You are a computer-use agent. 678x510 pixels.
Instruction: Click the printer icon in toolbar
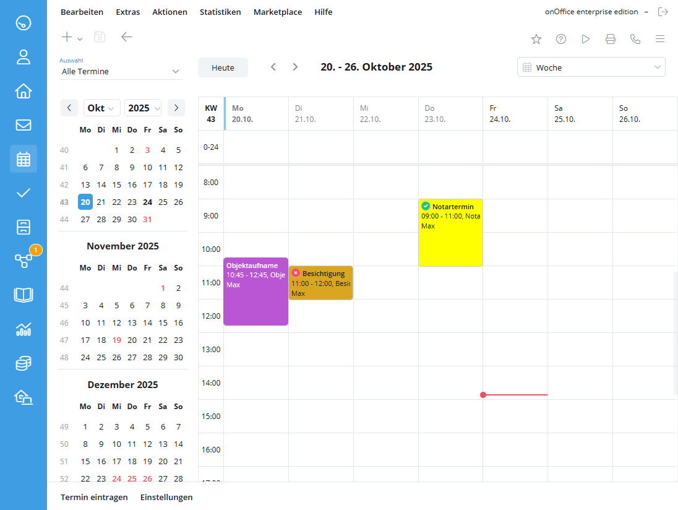[611, 39]
